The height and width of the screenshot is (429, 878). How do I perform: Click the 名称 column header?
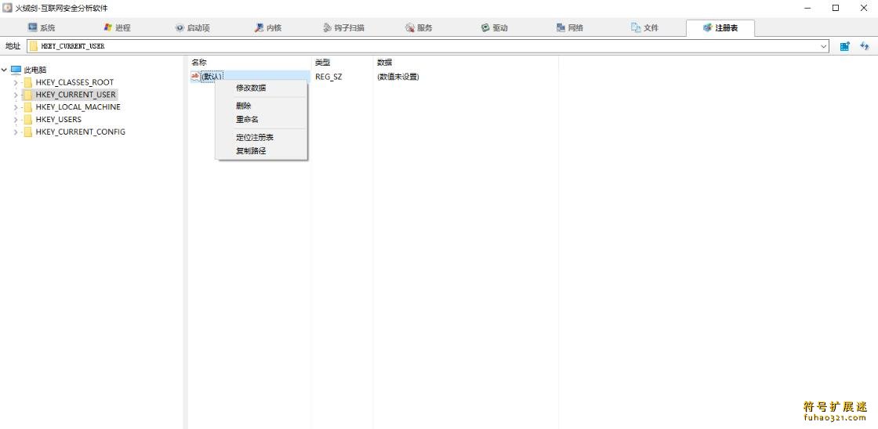199,62
